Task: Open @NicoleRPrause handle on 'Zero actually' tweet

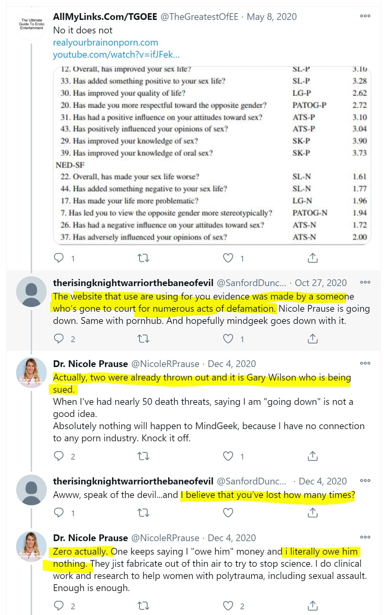Action: click(x=165, y=538)
